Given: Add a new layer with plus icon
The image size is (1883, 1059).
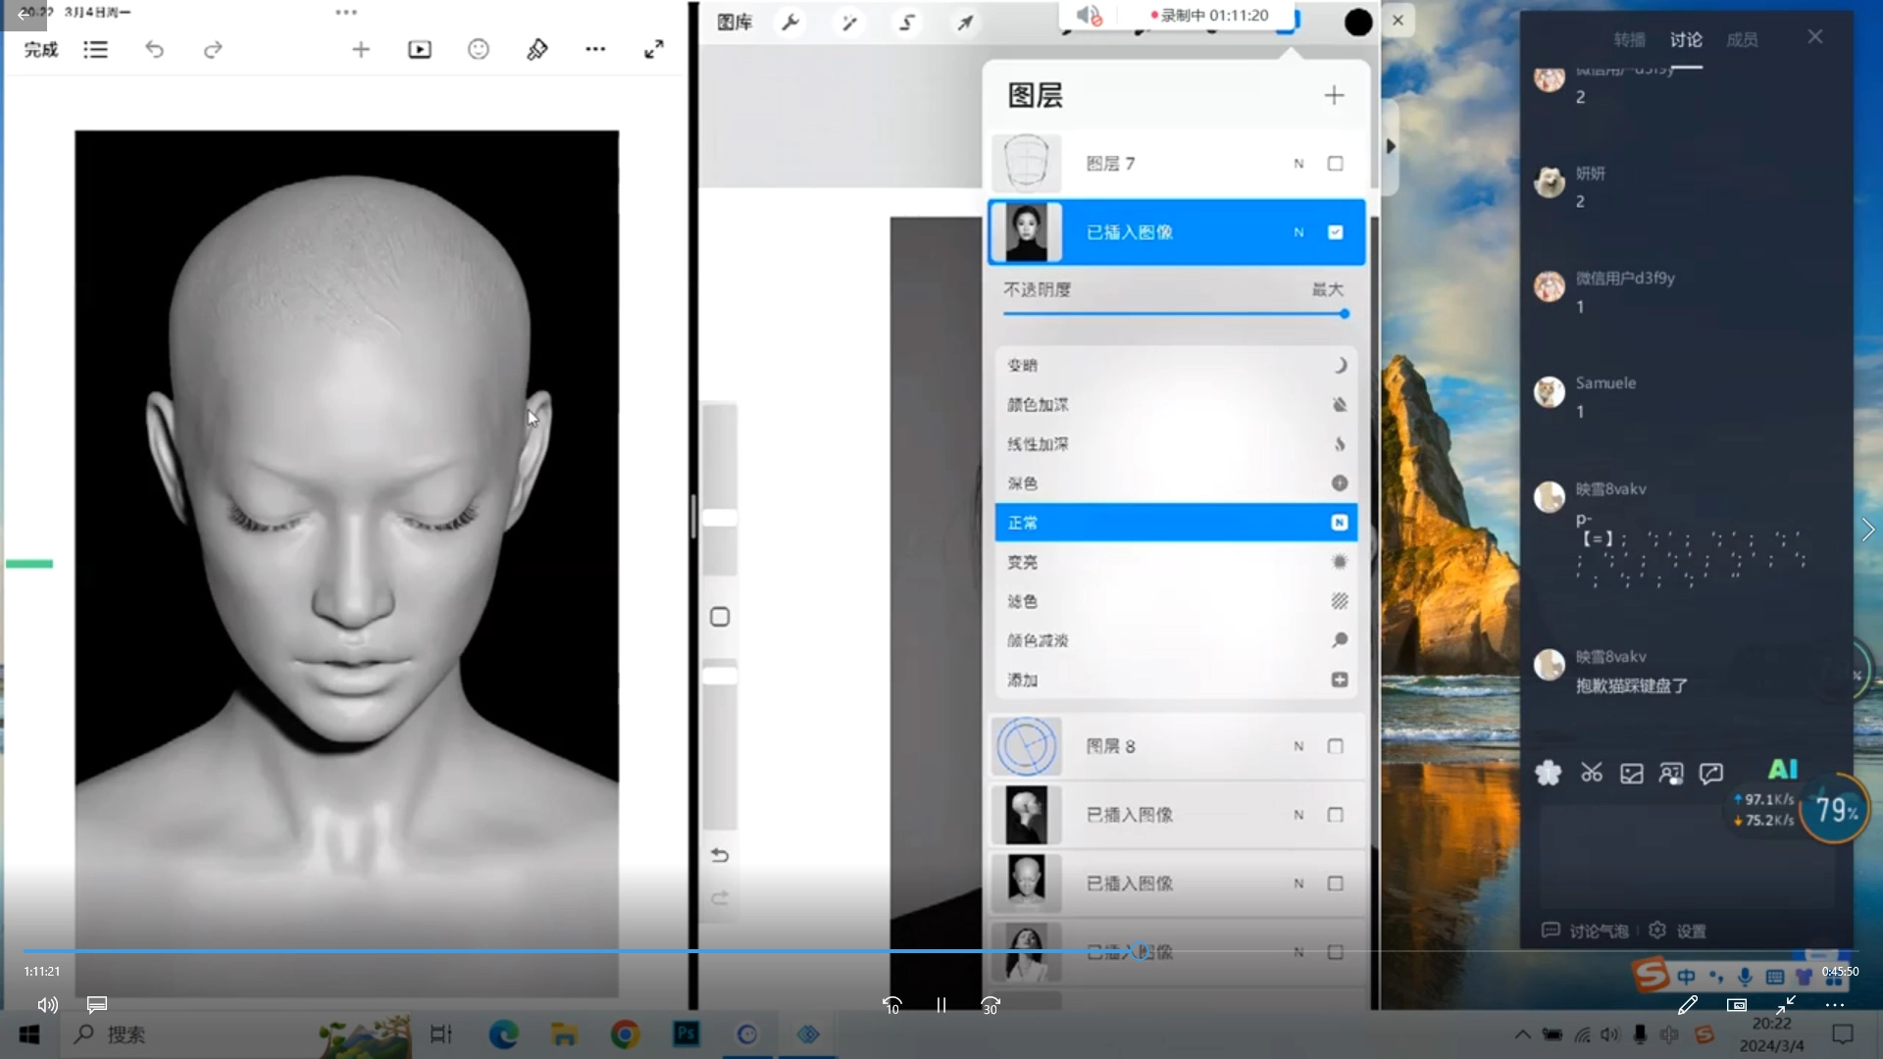Looking at the screenshot, I should (1334, 95).
